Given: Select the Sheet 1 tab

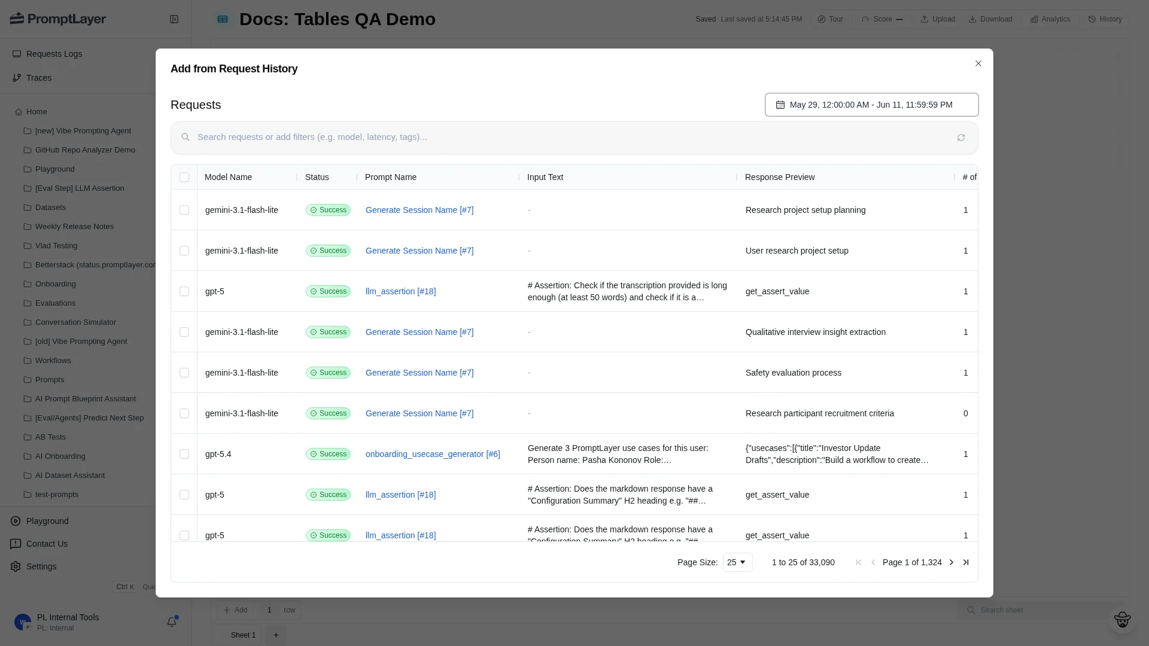Looking at the screenshot, I should click(x=243, y=635).
